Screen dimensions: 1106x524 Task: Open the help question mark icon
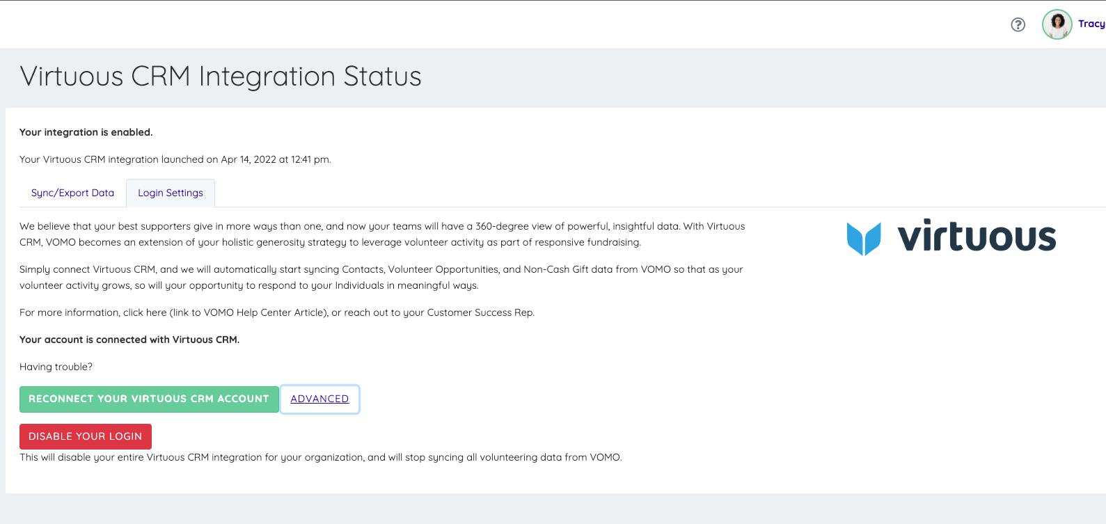point(1018,25)
